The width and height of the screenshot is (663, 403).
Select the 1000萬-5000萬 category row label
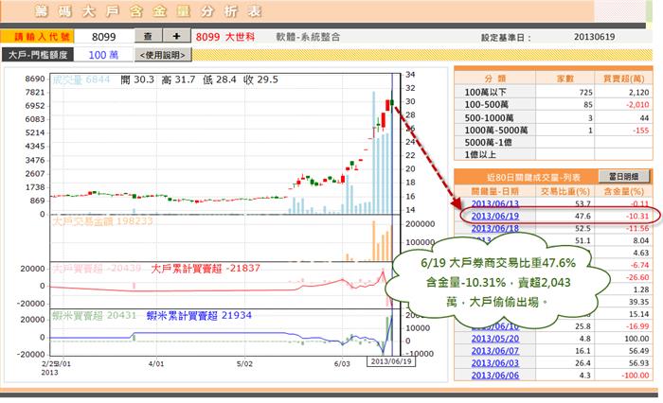496,131
